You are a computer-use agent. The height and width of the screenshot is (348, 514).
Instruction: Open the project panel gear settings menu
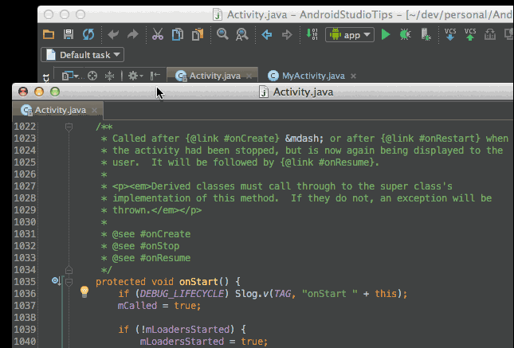tap(135, 76)
